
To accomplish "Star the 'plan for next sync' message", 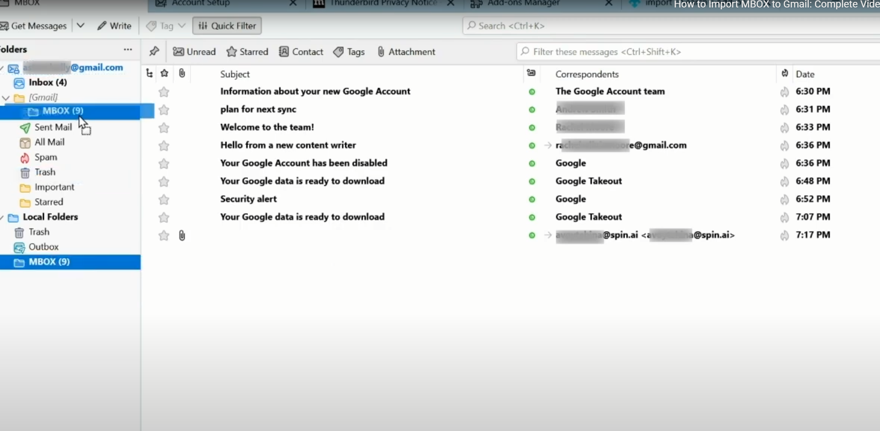I will coord(164,110).
